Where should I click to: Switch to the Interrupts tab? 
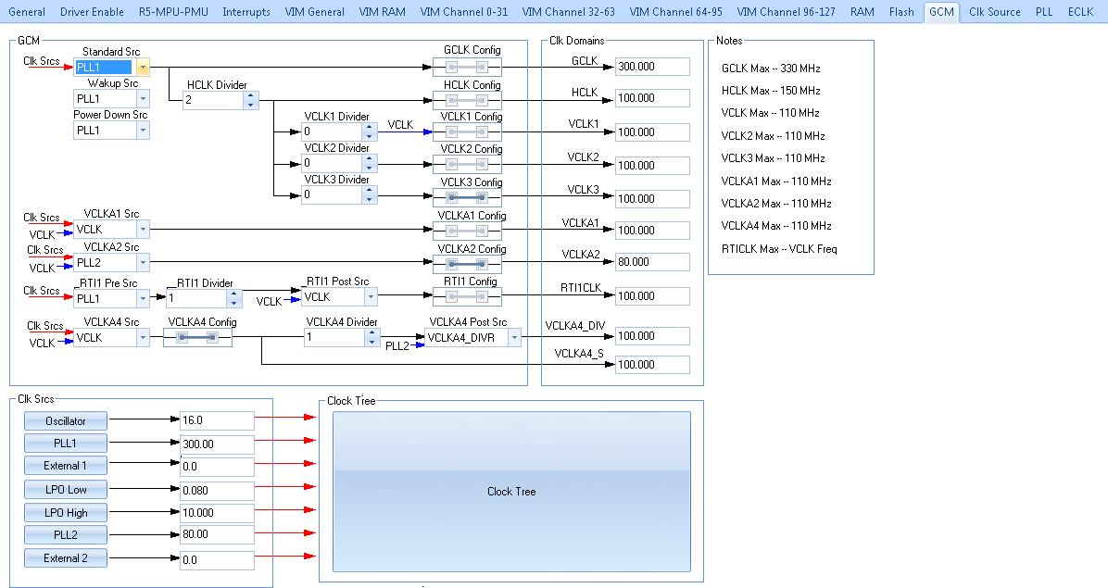click(246, 12)
